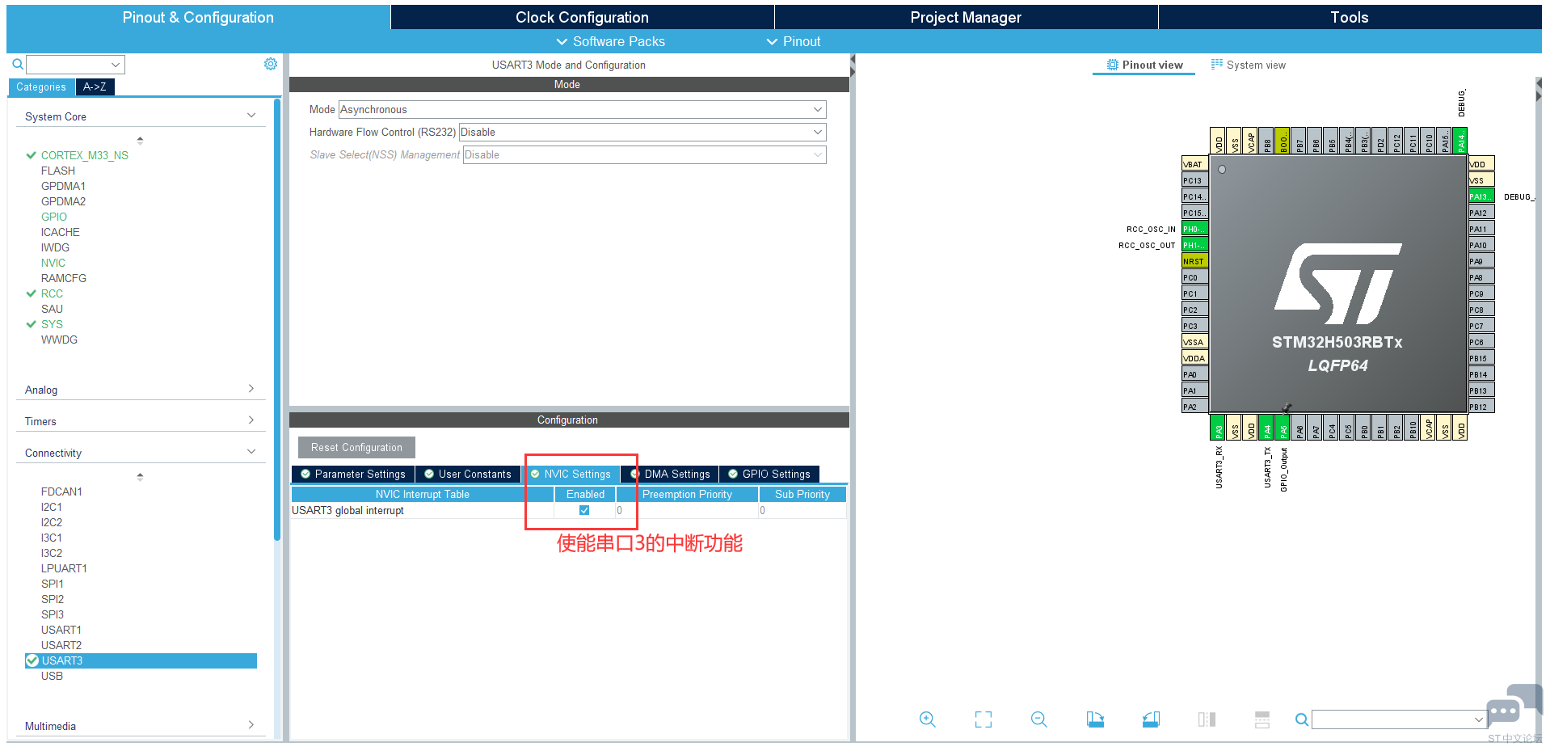Click the horizontal split view icon
Viewport: 1550px width, 751px height.
point(1262,719)
